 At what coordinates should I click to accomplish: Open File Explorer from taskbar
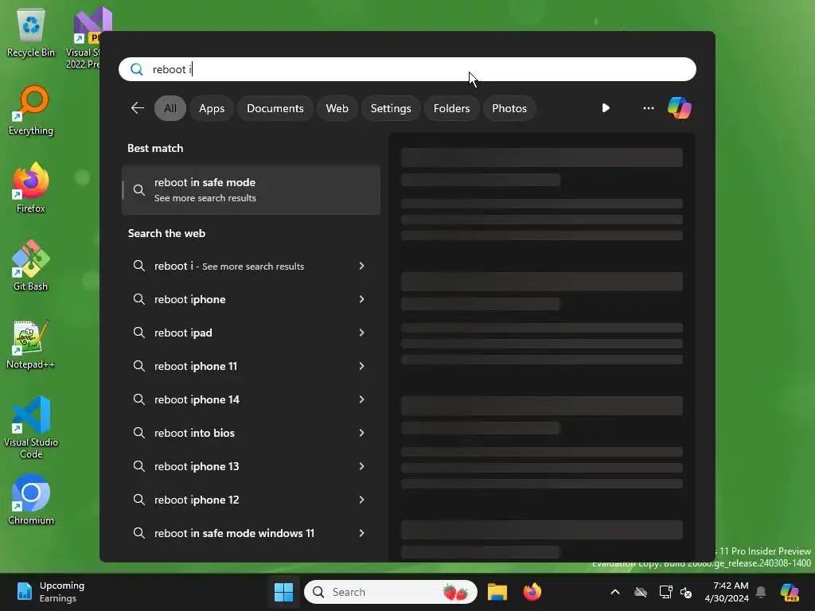(497, 592)
